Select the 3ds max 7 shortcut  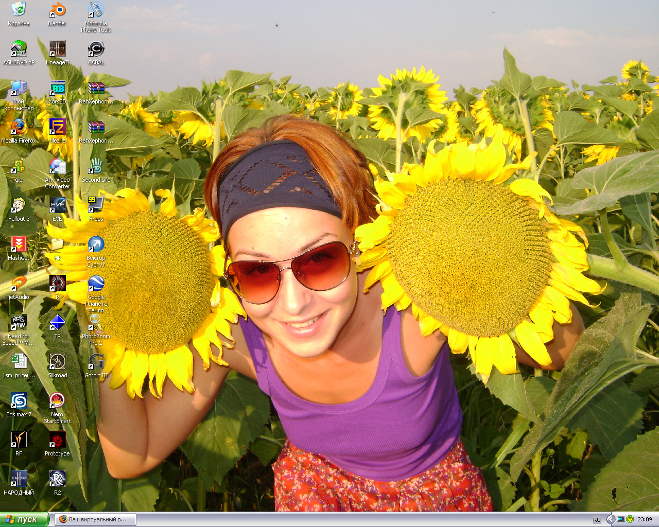[x=19, y=401]
